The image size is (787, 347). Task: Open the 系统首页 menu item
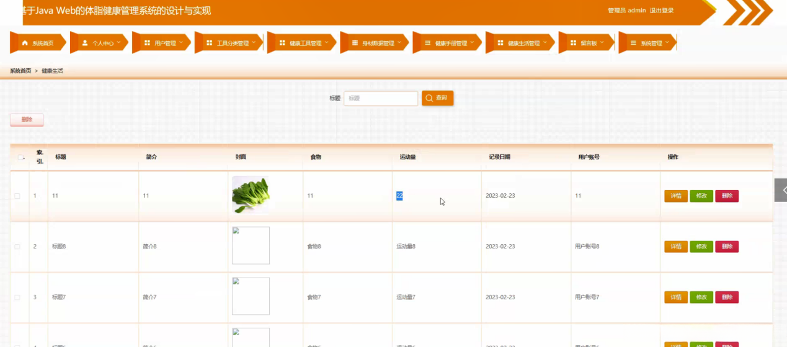point(37,43)
